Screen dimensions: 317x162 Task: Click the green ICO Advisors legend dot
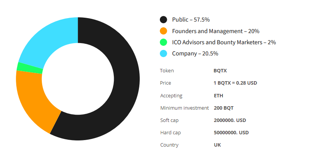pos(163,42)
